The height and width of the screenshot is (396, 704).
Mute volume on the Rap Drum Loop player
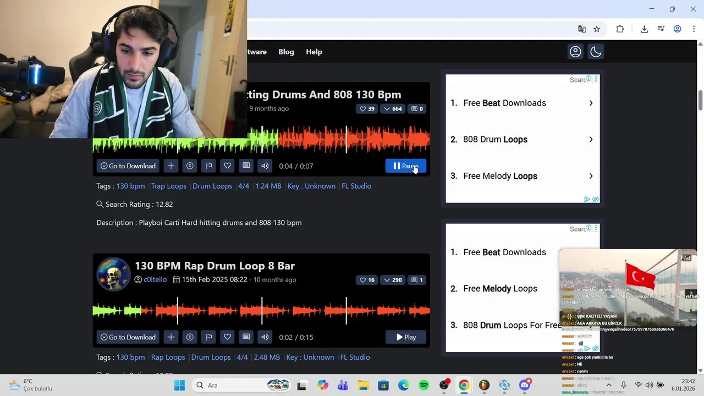265,337
